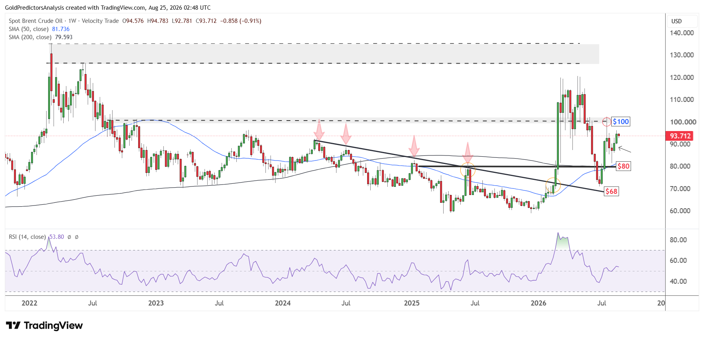The image size is (704, 340).
Task: Click 100.000 on the price axis
Action: (x=683, y=122)
